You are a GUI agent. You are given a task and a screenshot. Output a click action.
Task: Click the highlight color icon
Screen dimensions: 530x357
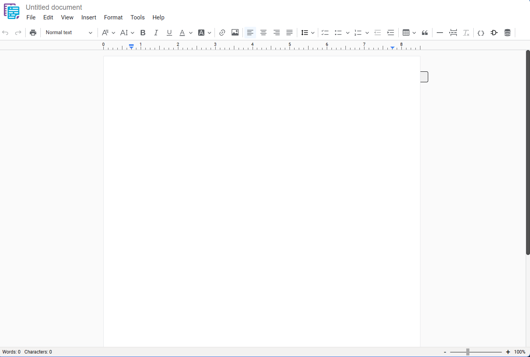[201, 33]
